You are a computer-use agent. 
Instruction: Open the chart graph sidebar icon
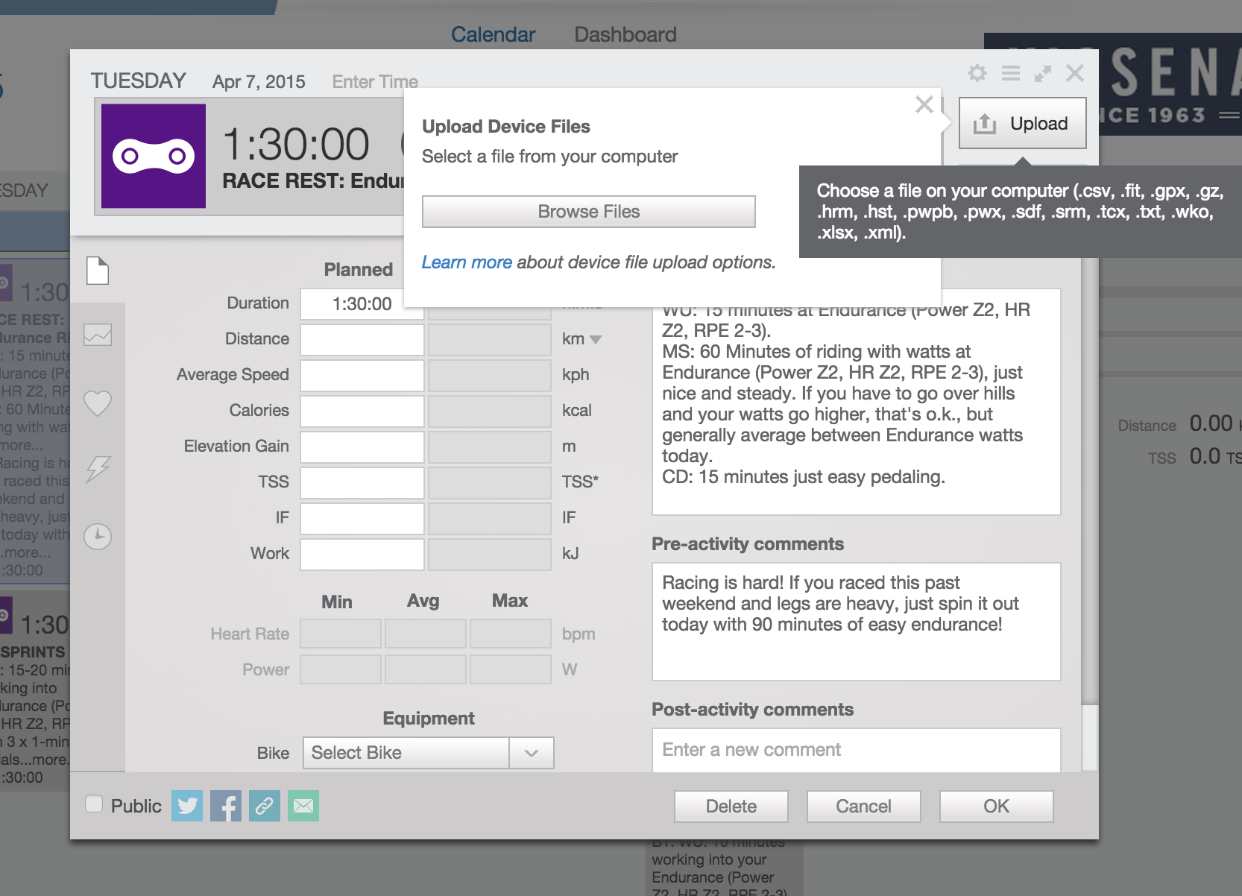point(98,335)
